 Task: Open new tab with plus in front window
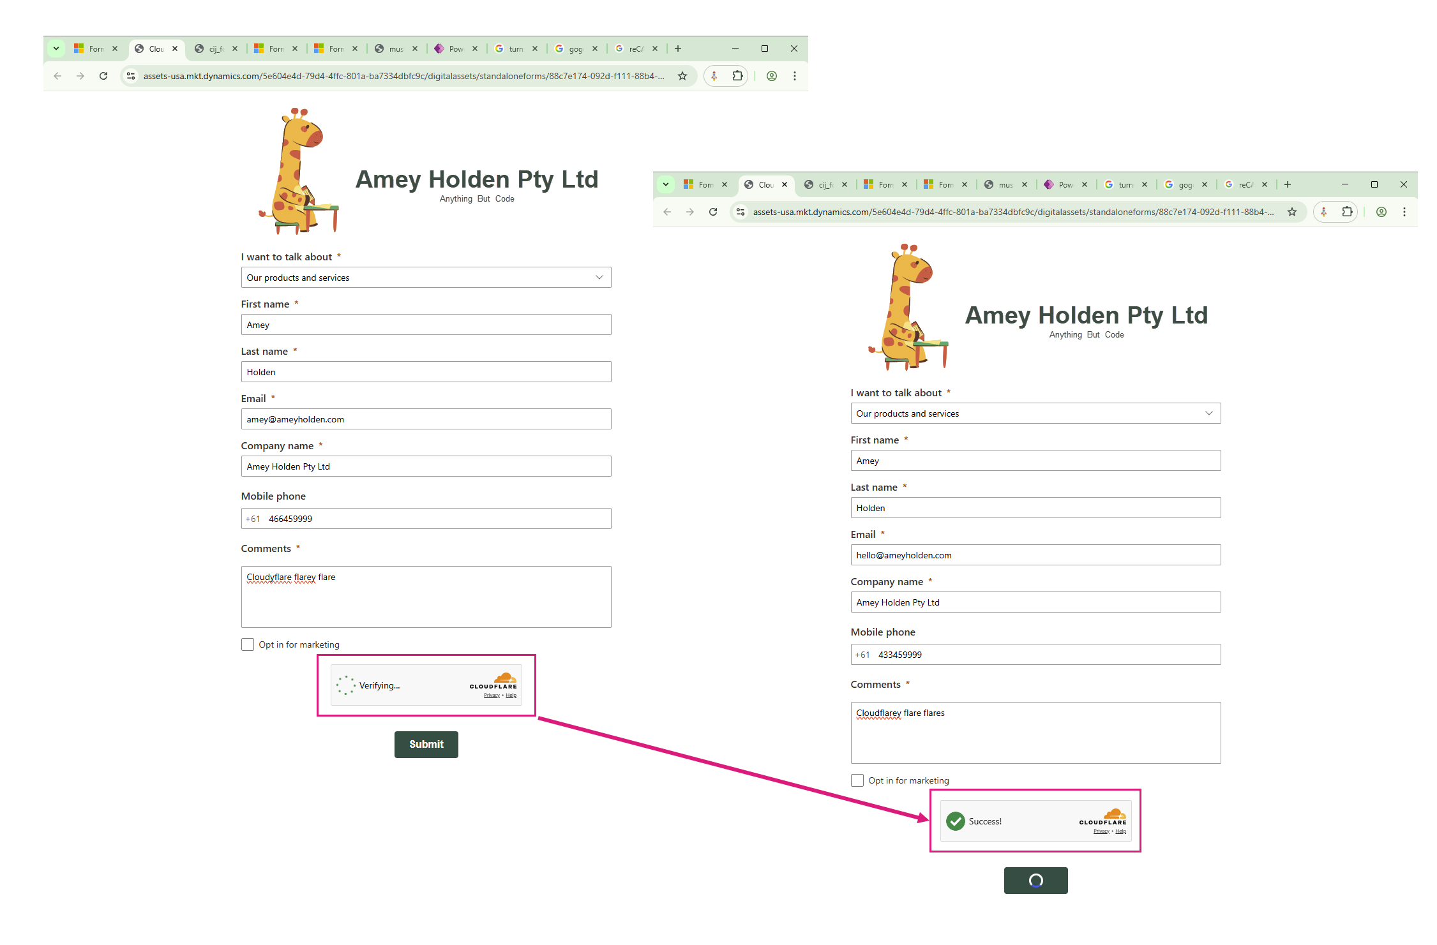tap(1288, 184)
